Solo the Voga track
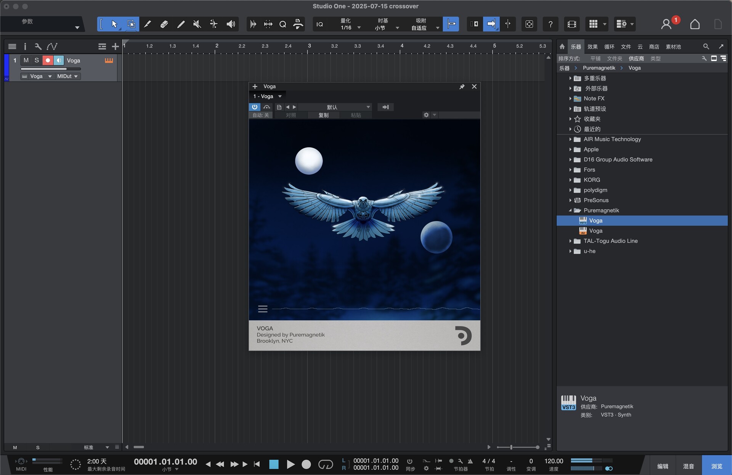Screen dimensions: 732x475 37,60
